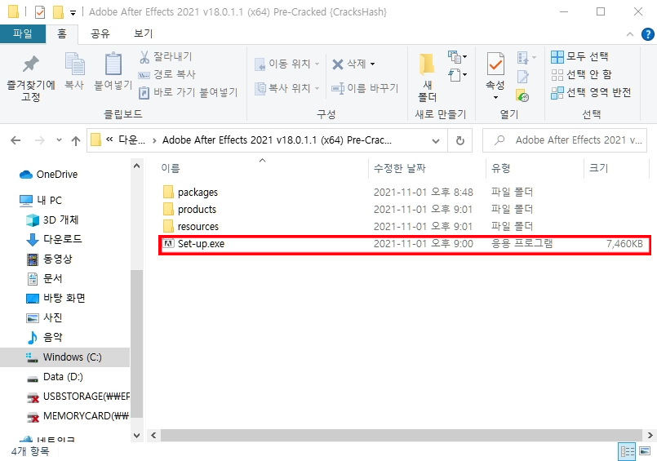657x461 pixels.
Task: Go back with the left arrow
Action: [x=16, y=140]
